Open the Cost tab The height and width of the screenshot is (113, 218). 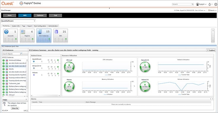pyautogui.click(x=55, y=15)
